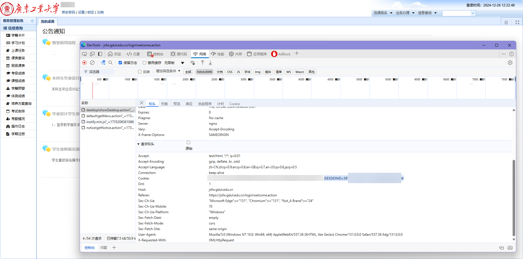Click the import HAR upload arrow icon
Screen dimensions: 523x259
pos(202,63)
